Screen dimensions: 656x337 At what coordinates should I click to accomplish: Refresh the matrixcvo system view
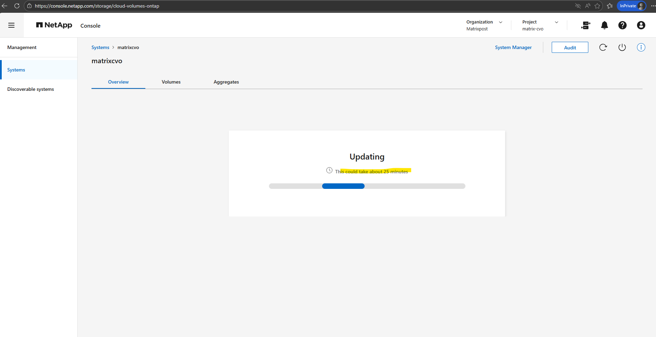point(603,47)
